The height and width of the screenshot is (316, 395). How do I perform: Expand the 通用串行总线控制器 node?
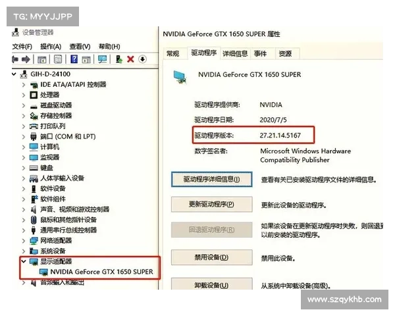tap(24, 230)
